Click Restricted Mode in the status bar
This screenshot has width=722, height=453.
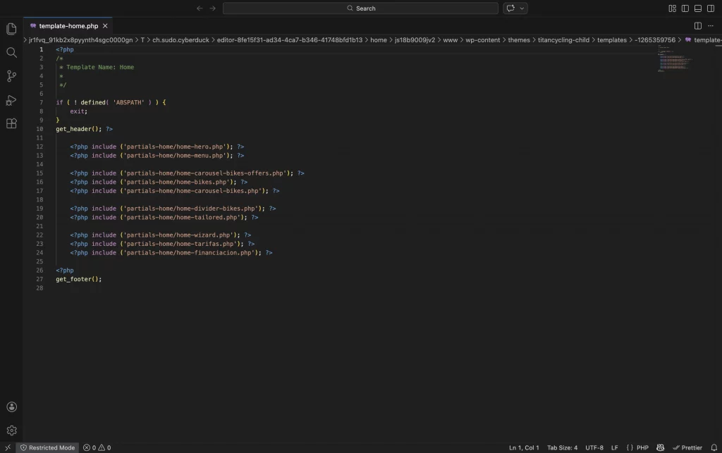(x=47, y=447)
